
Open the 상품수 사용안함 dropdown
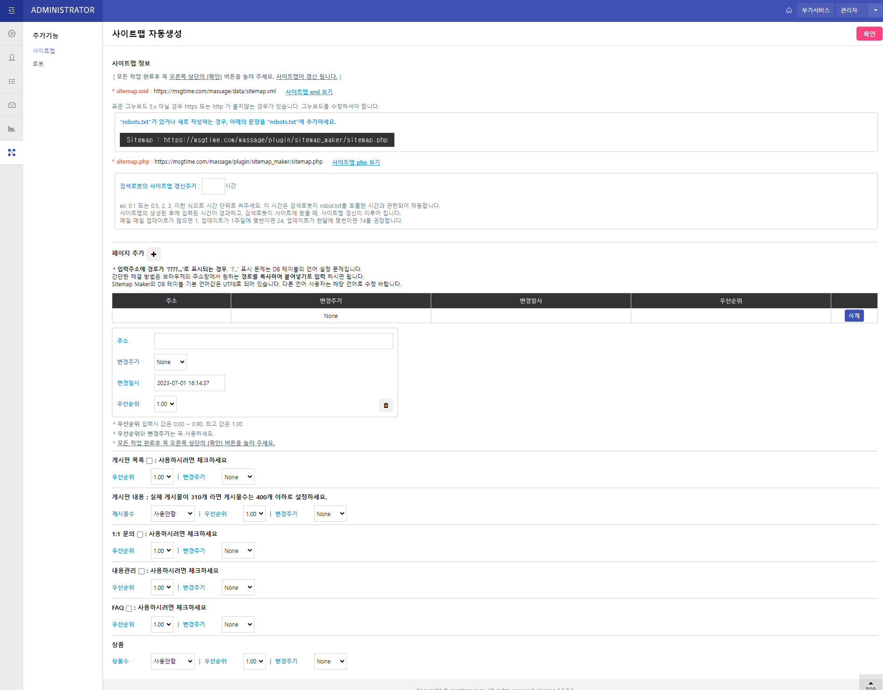click(x=172, y=661)
